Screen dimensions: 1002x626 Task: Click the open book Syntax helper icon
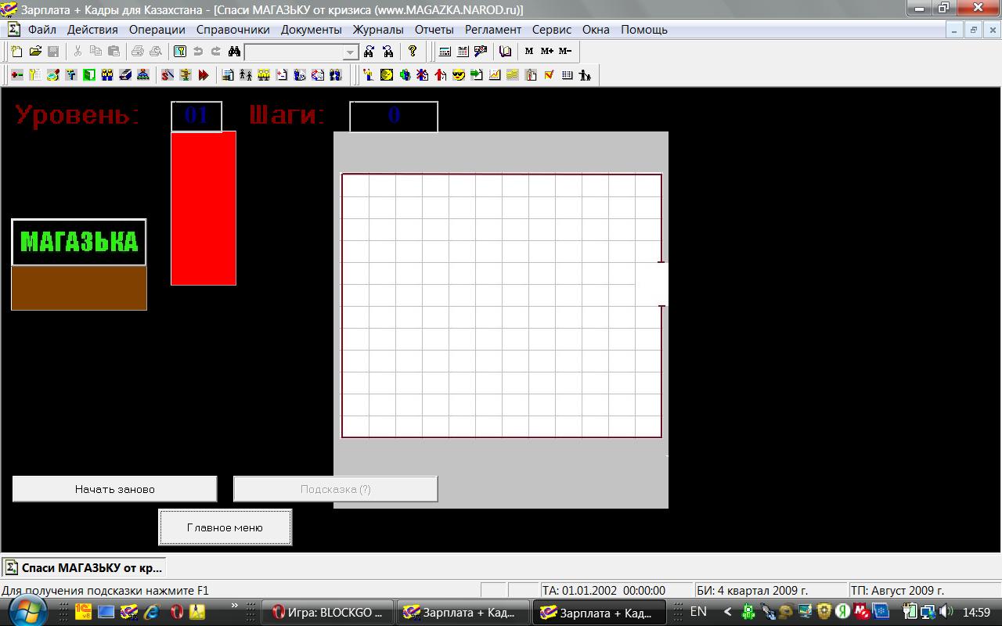[505, 52]
